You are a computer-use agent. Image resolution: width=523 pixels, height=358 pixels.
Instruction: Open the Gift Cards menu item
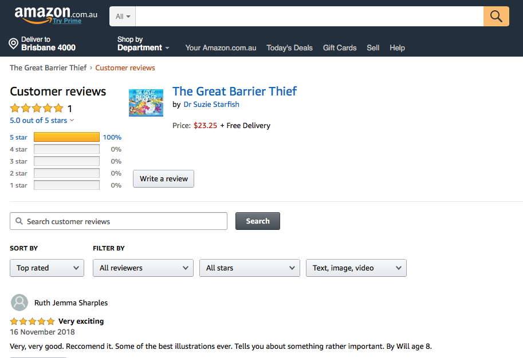[x=340, y=48]
